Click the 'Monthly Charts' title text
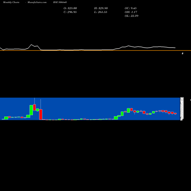Screen dimensions: 191x191 point(11,2)
